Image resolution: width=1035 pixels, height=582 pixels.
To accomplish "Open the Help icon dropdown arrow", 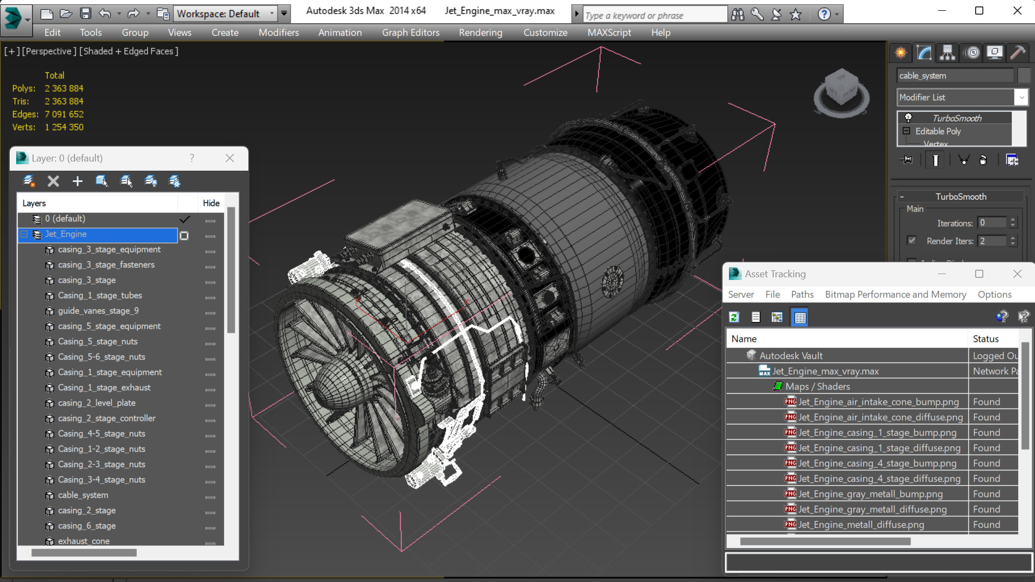I will pos(837,15).
